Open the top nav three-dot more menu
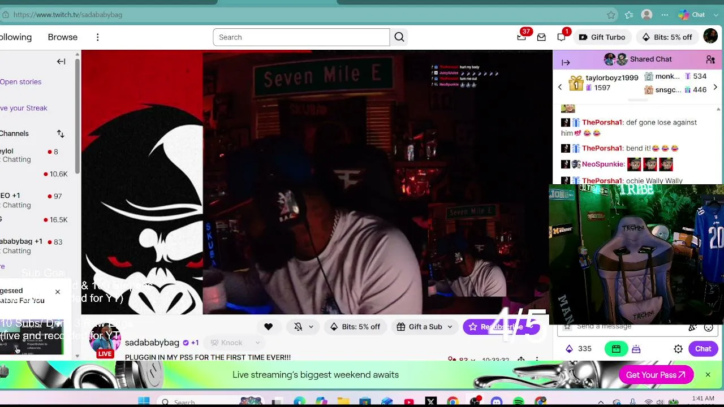This screenshot has width=724, height=407. (x=97, y=37)
